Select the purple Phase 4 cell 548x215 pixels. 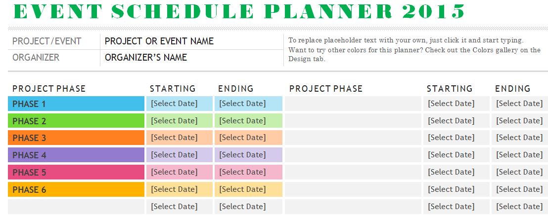pos(76,155)
